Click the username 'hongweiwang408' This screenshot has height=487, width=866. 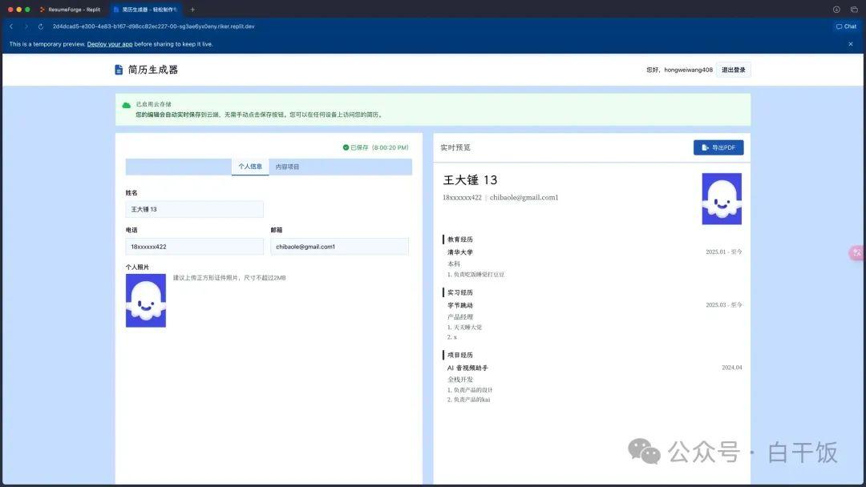[688, 70]
